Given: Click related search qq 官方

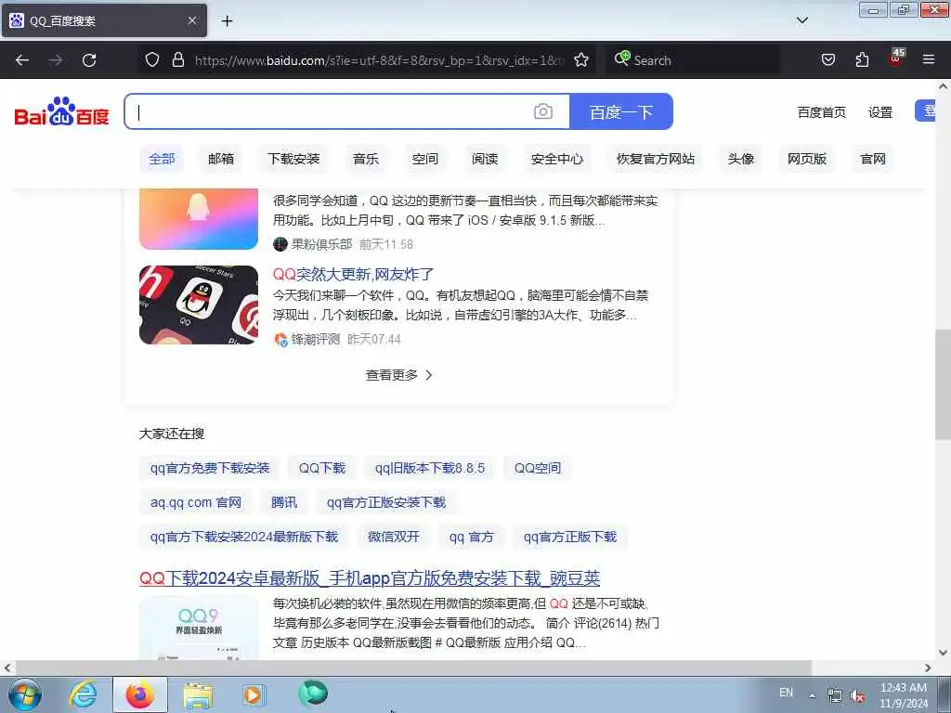Looking at the screenshot, I should click(x=471, y=538).
